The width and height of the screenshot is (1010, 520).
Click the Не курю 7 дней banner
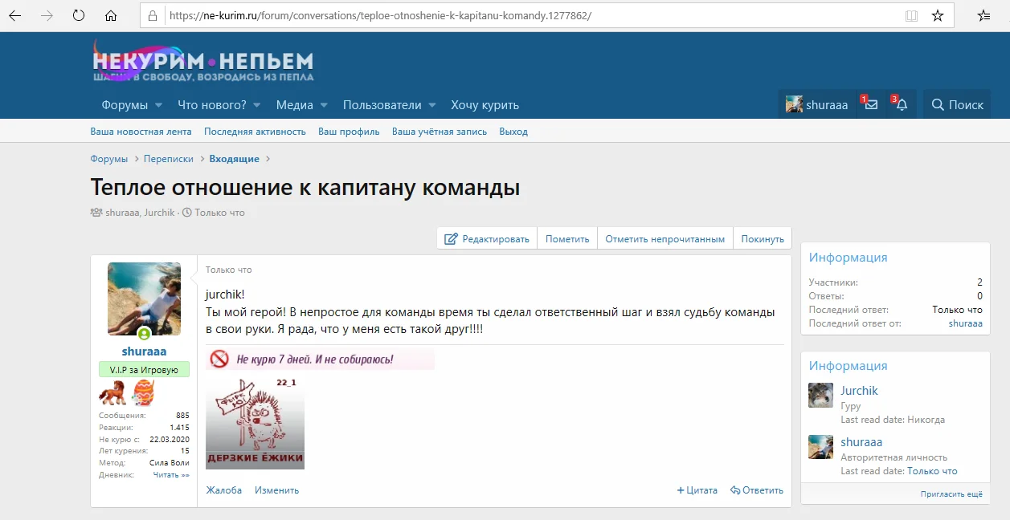pos(320,359)
